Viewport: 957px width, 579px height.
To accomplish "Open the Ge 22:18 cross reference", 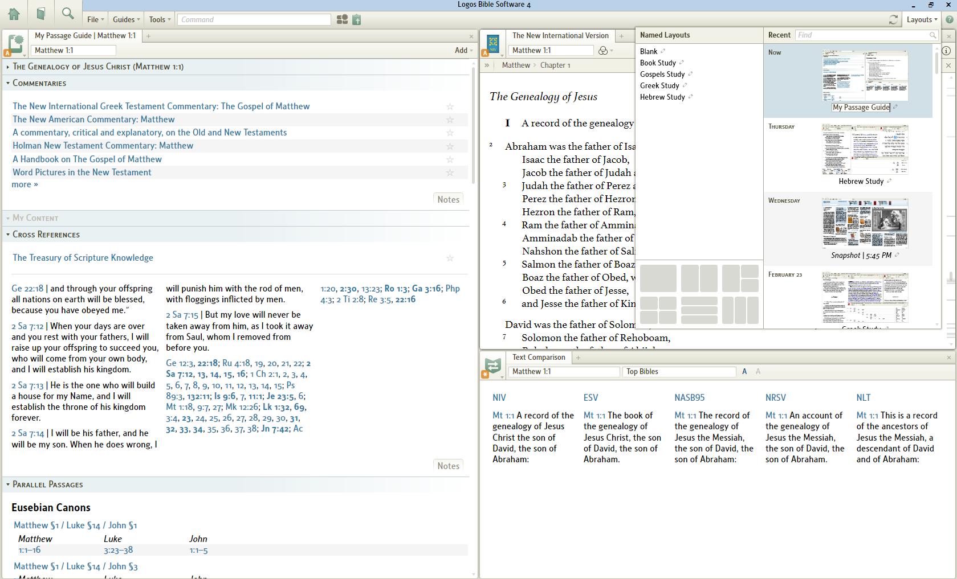I will click(x=27, y=289).
